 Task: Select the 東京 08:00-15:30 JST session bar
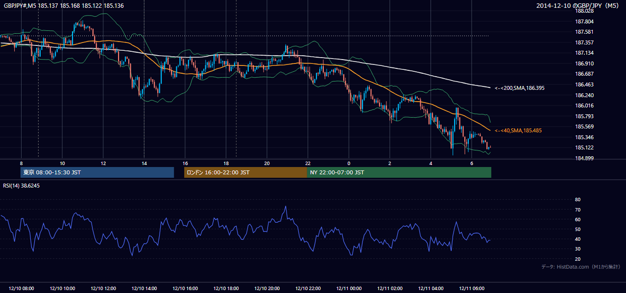pyautogui.click(x=97, y=172)
